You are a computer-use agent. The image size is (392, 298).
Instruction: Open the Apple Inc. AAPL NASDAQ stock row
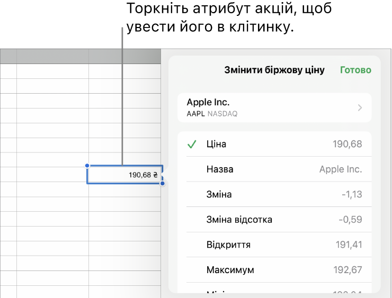tap(274, 107)
